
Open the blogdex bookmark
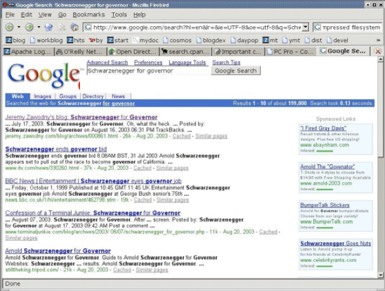click(x=211, y=40)
